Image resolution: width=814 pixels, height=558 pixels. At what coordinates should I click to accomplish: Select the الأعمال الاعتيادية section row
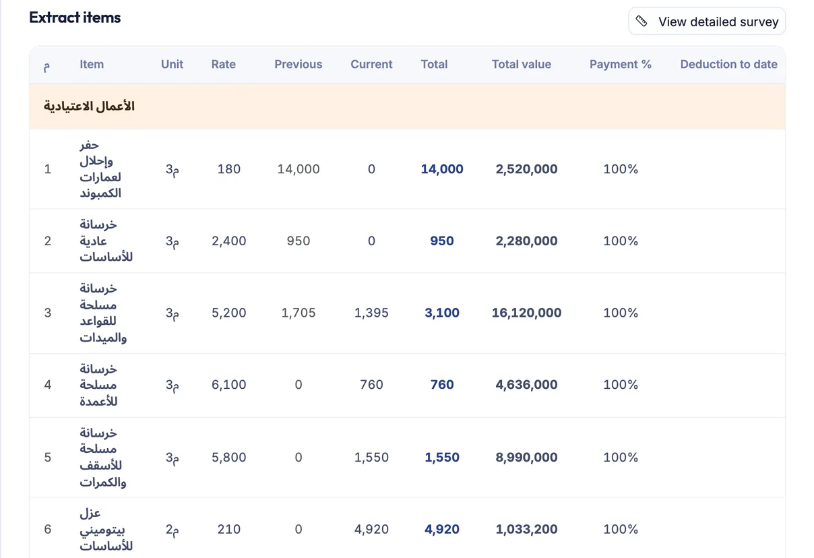407,106
